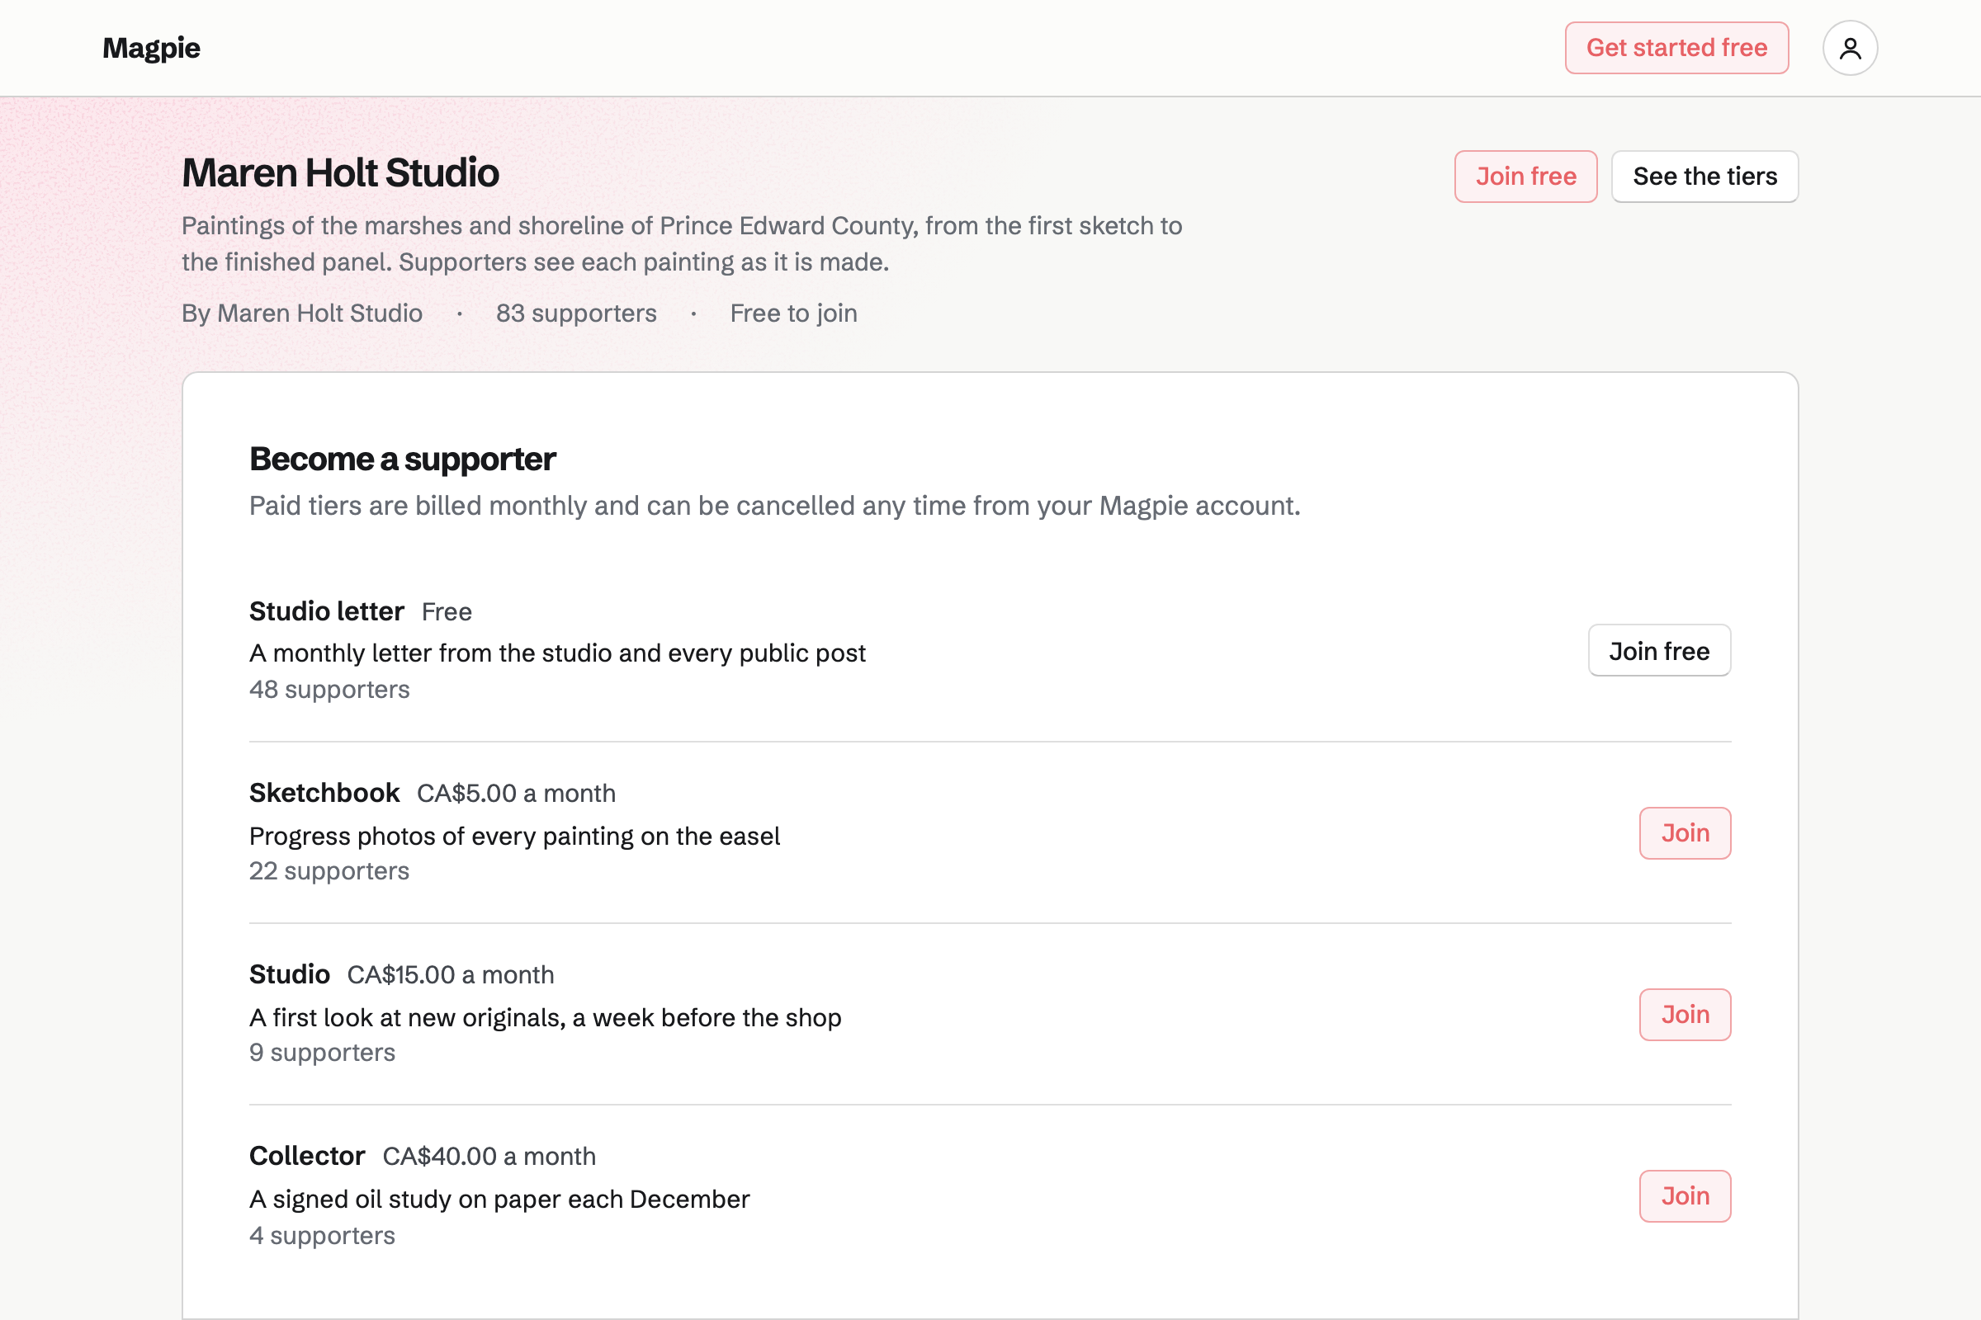Click the 48 supporters count
Image resolution: width=1981 pixels, height=1320 pixels.
pyautogui.click(x=329, y=690)
